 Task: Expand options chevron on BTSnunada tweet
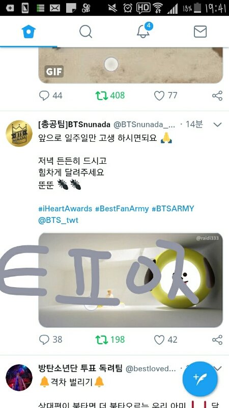tap(217, 124)
